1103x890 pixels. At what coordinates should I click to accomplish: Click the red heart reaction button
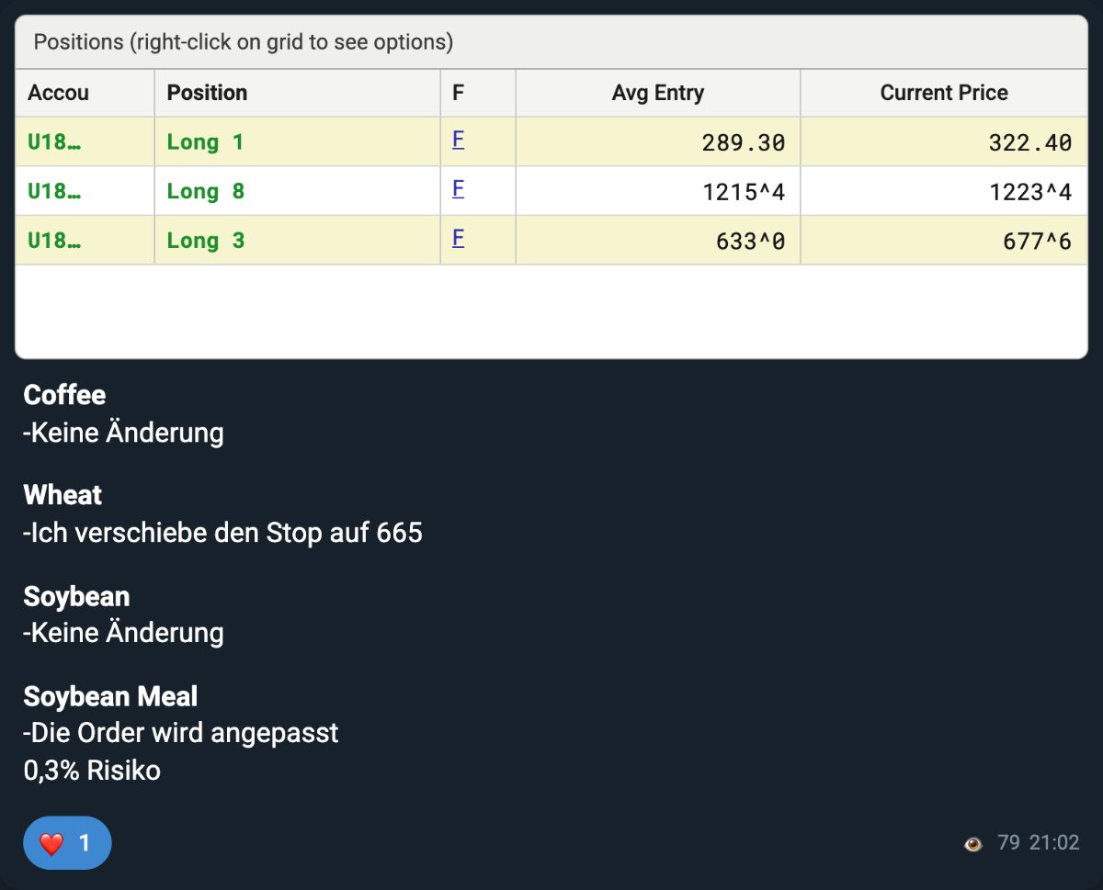(x=67, y=842)
